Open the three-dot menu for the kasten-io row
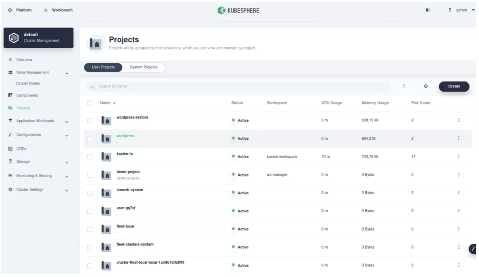Viewport: 479px width, 277px height. (x=459, y=157)
